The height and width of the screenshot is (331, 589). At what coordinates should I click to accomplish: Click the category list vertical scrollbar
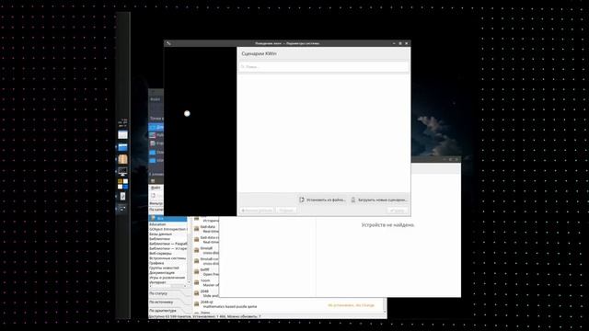pyautogui.click(x=189, y=251)
